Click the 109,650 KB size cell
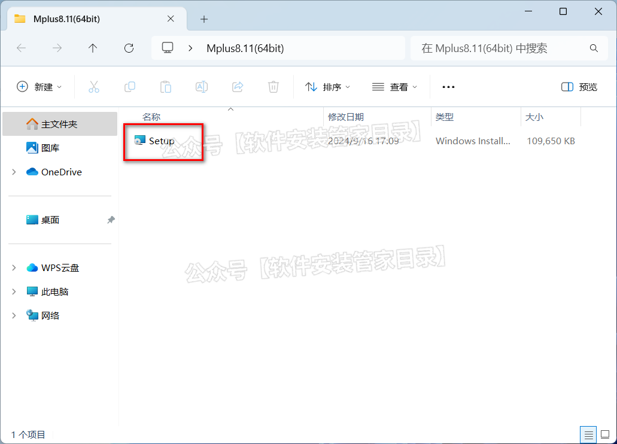This screenshot has width=617, height=444. 551,141
